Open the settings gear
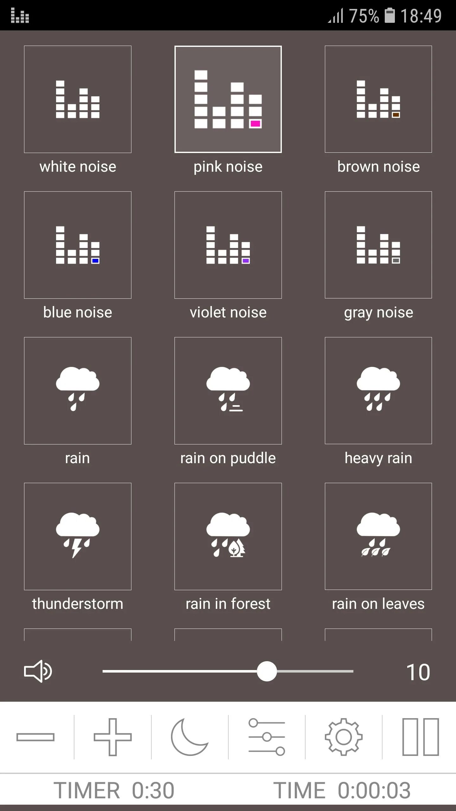The image size is (456, 811). (x=344, y=737)
